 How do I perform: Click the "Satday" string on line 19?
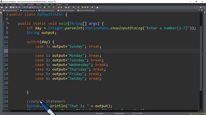tap(76, 79)
